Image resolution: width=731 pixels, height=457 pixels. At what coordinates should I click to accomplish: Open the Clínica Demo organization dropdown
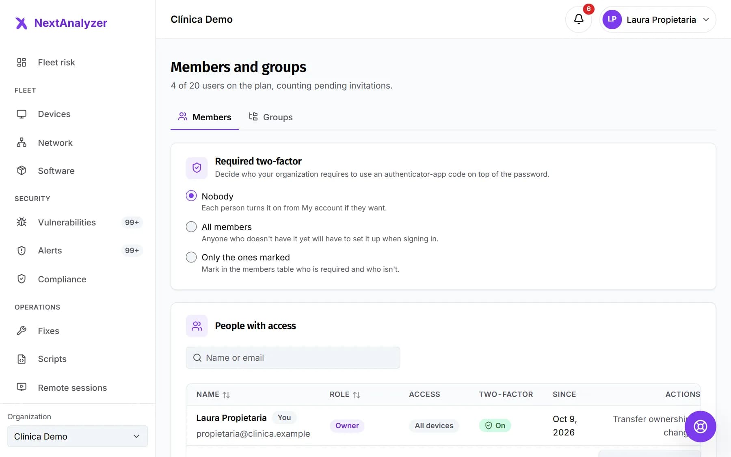pyautogui.click(x=78, y=436)
